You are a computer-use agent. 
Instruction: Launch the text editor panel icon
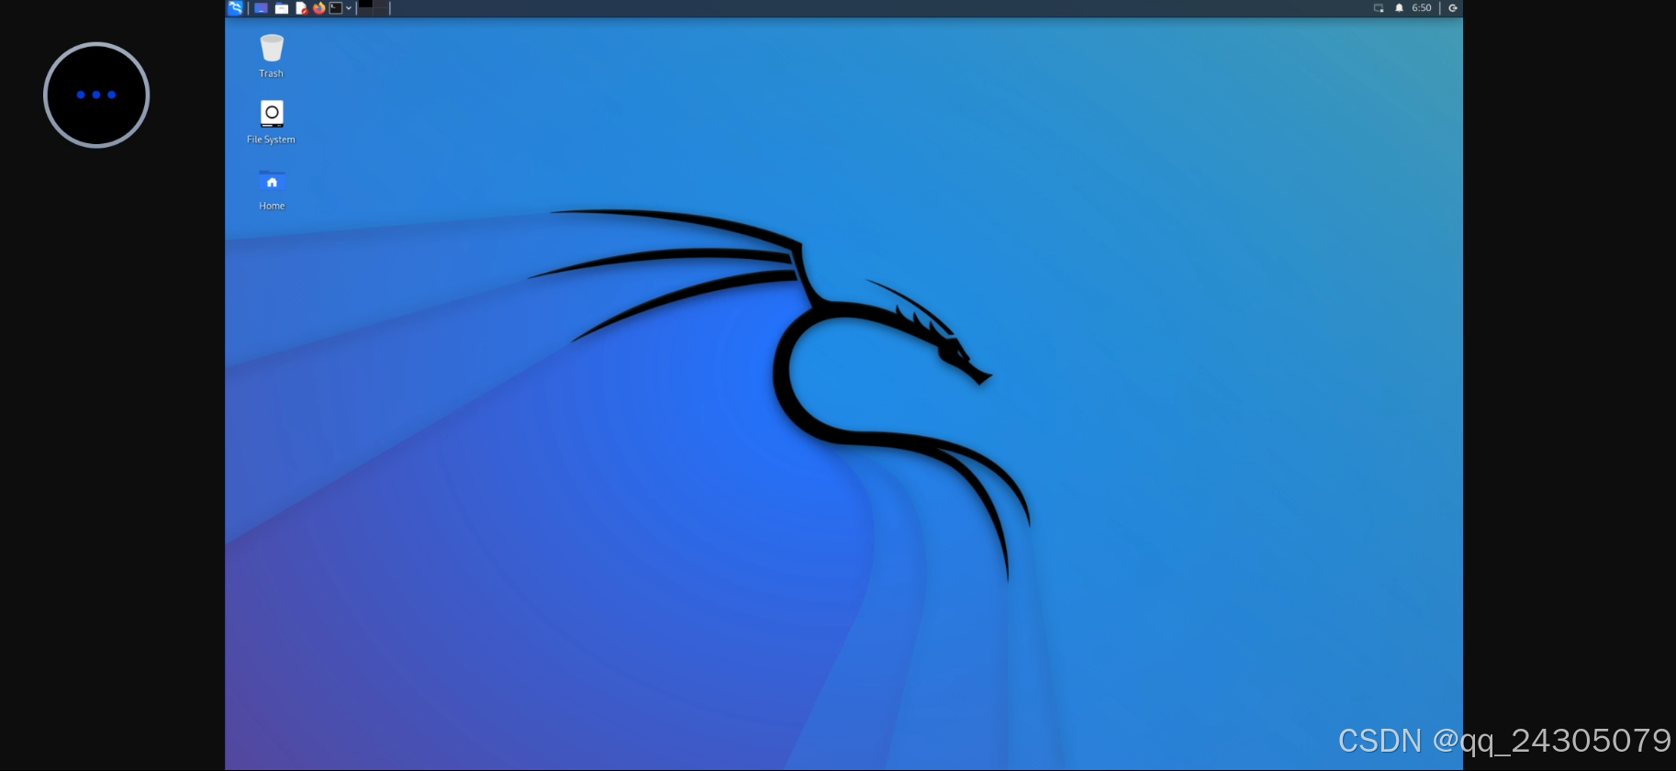(301, 8)
